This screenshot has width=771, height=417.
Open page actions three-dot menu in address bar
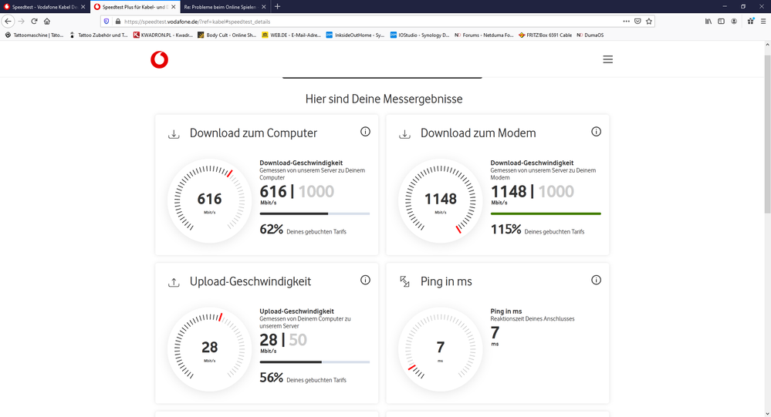pyautogui.click(x=626, y=22)
